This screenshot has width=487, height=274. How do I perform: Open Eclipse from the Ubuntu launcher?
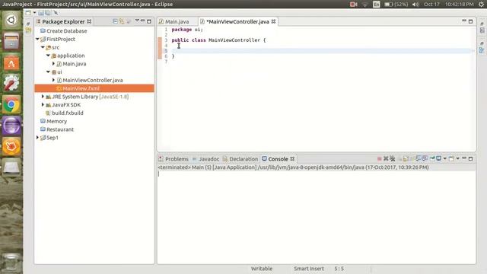pos(11,126)
